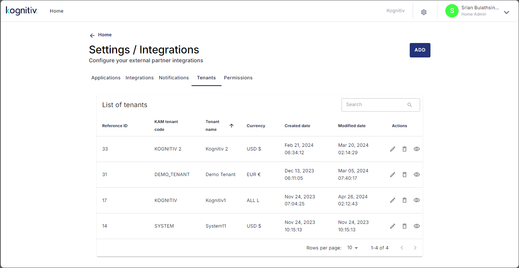Click the Srian Bulathsin... user name
519x268 pixels.
click(x=480, y=8)
